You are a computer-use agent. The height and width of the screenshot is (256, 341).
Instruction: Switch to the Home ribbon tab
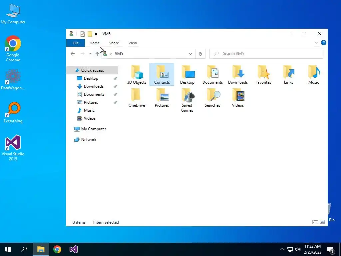coord(94,43)
